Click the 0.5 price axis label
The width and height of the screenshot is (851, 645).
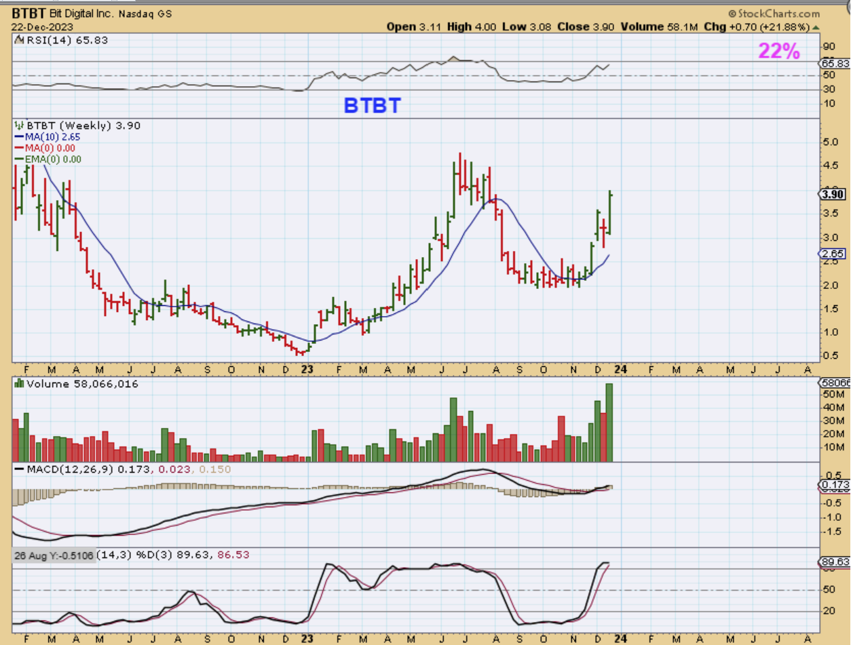pyautogui.click(x=831, y=355)
